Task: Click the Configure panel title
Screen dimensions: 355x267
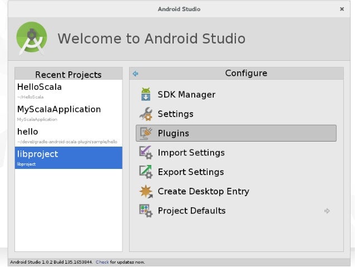Action: (x=246, y=73)
